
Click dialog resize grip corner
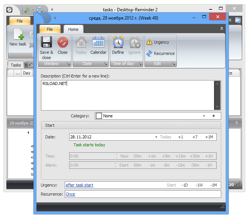(x=222, y=206)
